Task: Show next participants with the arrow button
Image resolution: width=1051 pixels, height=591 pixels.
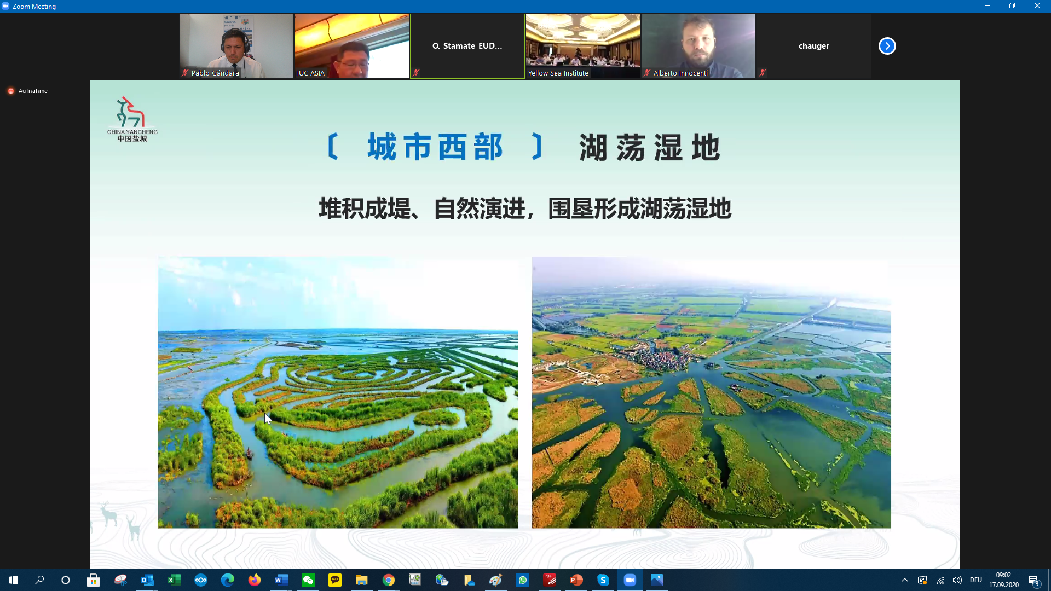Action: coord(887,46)
